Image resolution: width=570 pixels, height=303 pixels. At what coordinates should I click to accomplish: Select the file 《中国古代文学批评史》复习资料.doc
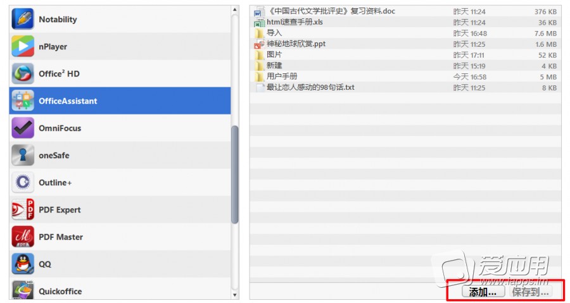point(331,11)
